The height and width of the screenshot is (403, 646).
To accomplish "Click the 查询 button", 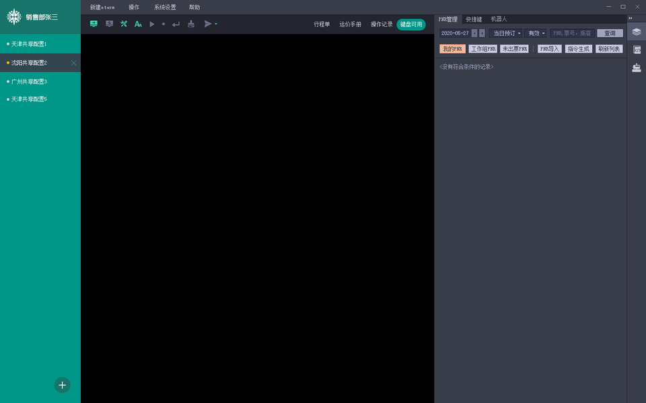I will [x=610, y=34].
